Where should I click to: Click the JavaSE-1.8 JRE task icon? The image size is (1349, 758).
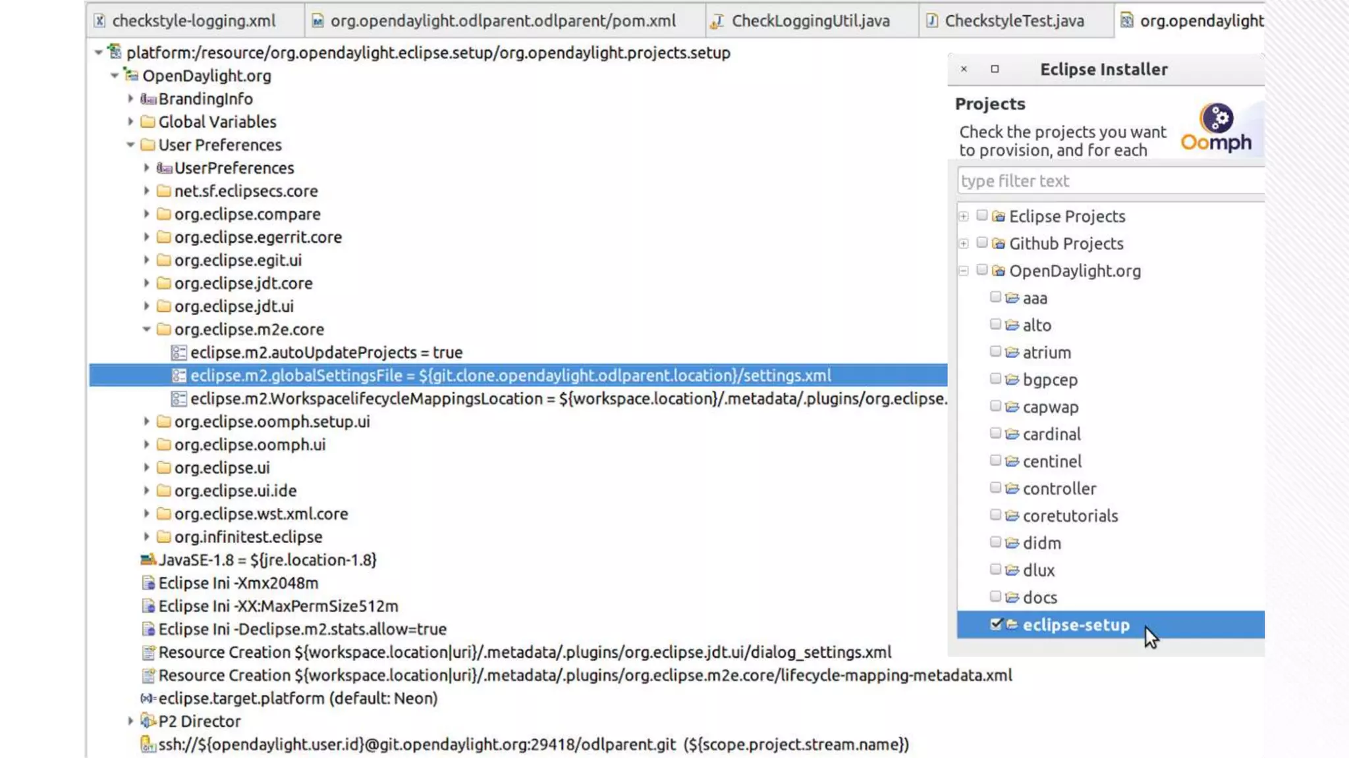(148, 560)
